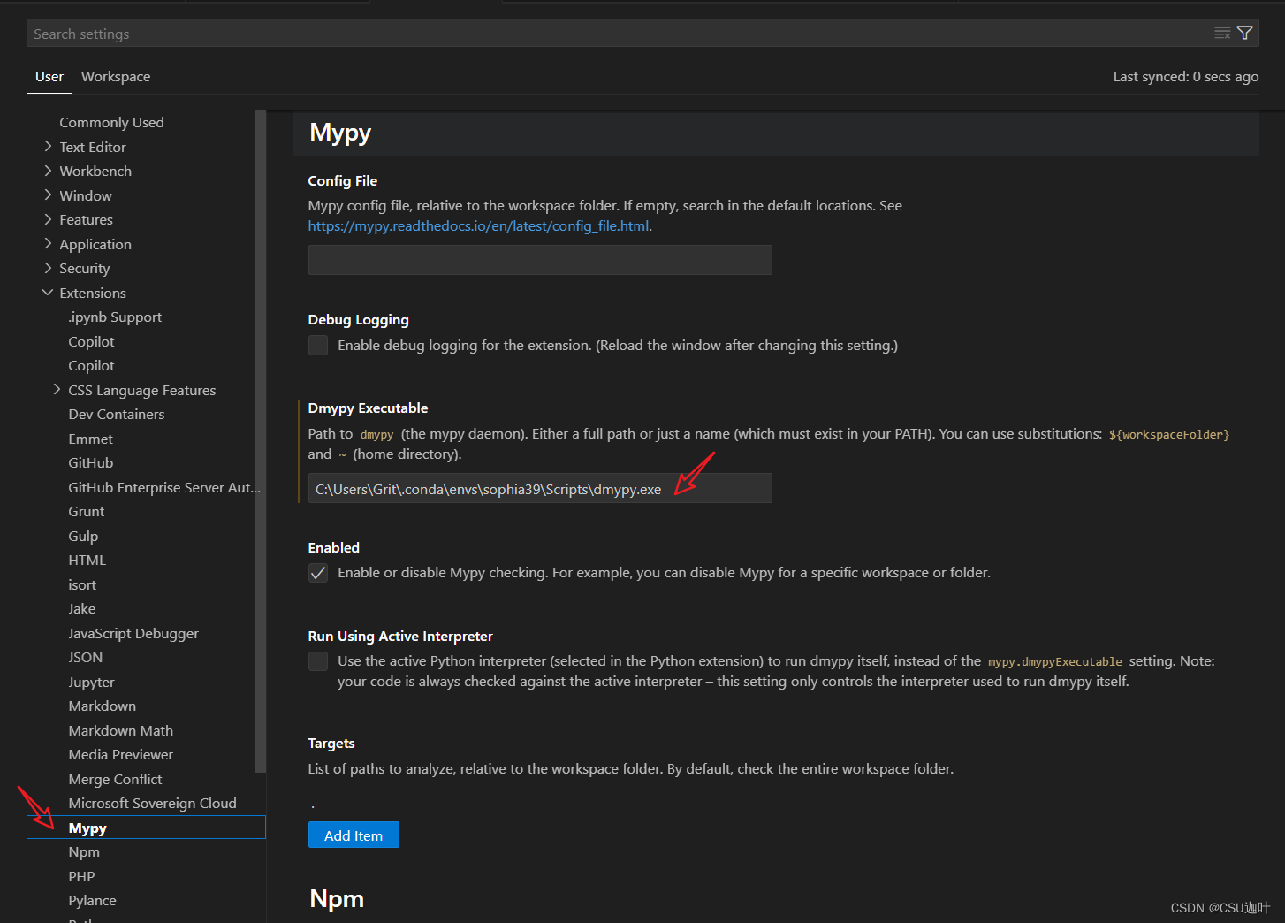Expand the Workbench section chevron
Image resolution: width=1285 pixels, height=923 pixels.
coord(48,171)
